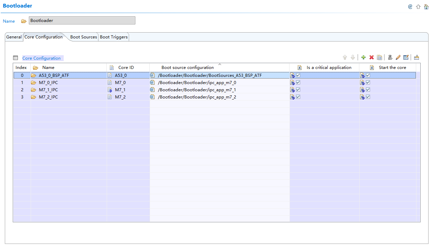
Task: Toggle Start the core checkbox for M7_0_IPC
Action: [368, 82]
